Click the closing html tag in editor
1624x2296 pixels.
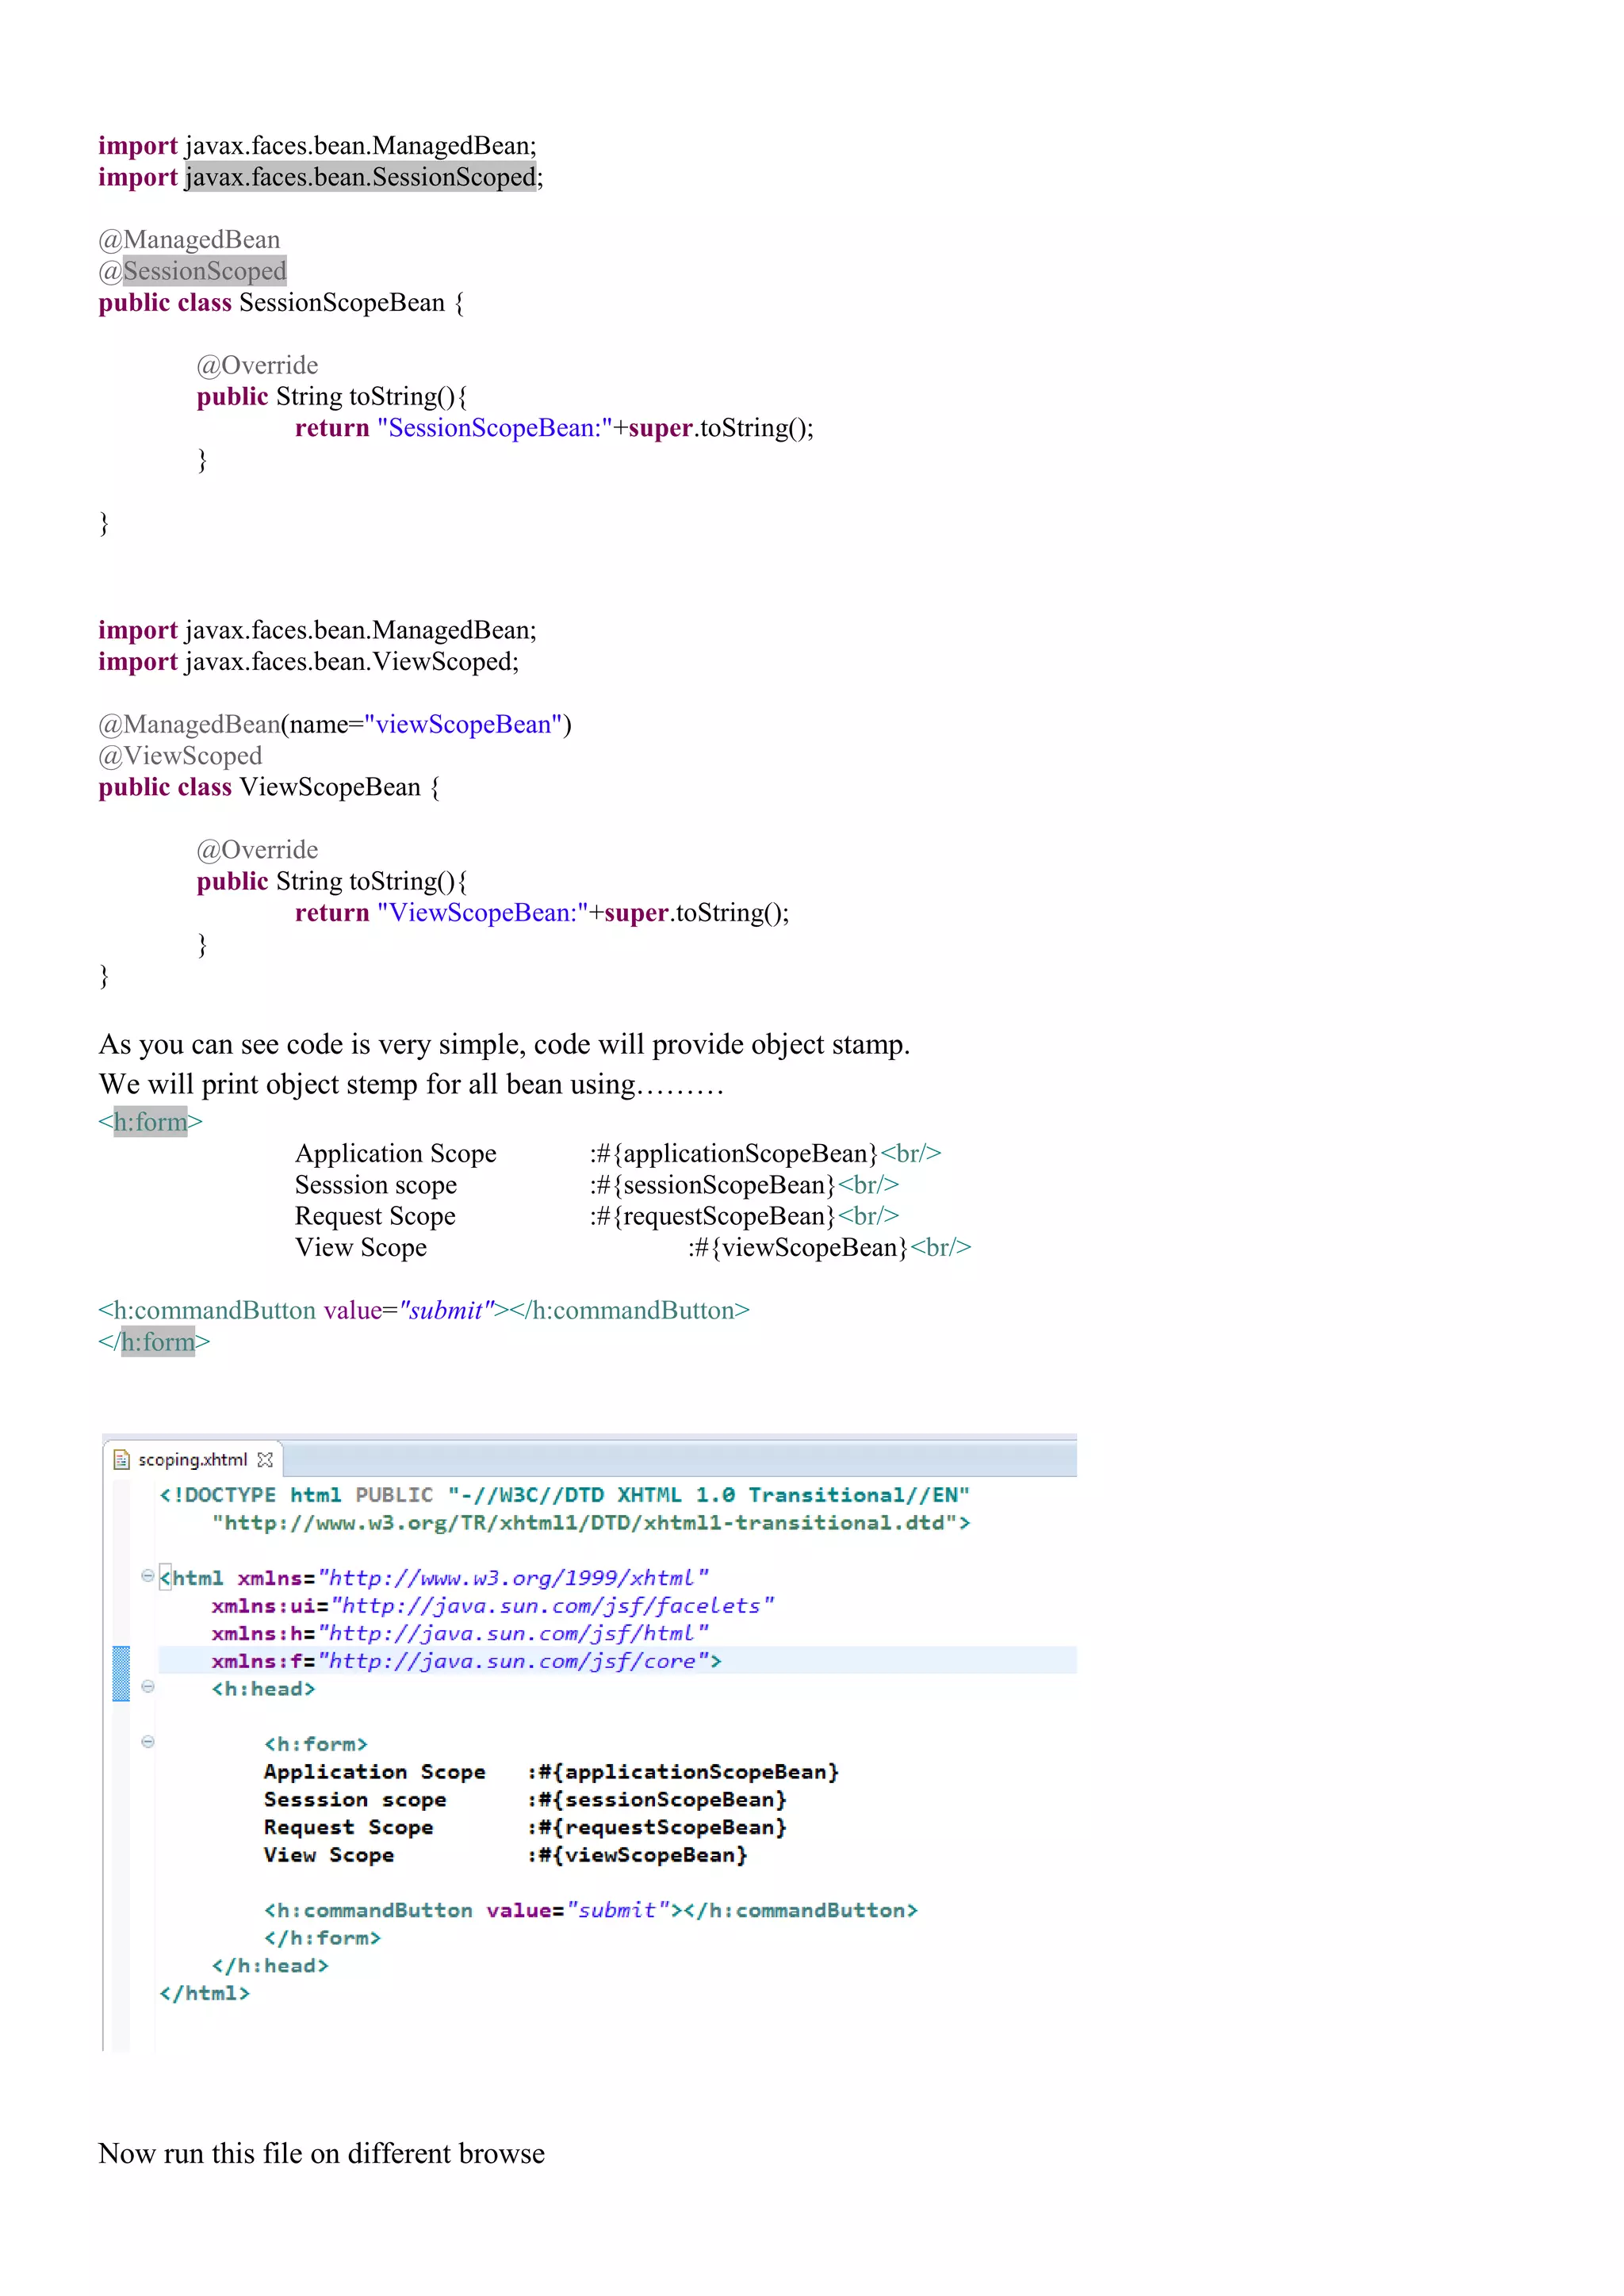click(x=204, y=1993)
